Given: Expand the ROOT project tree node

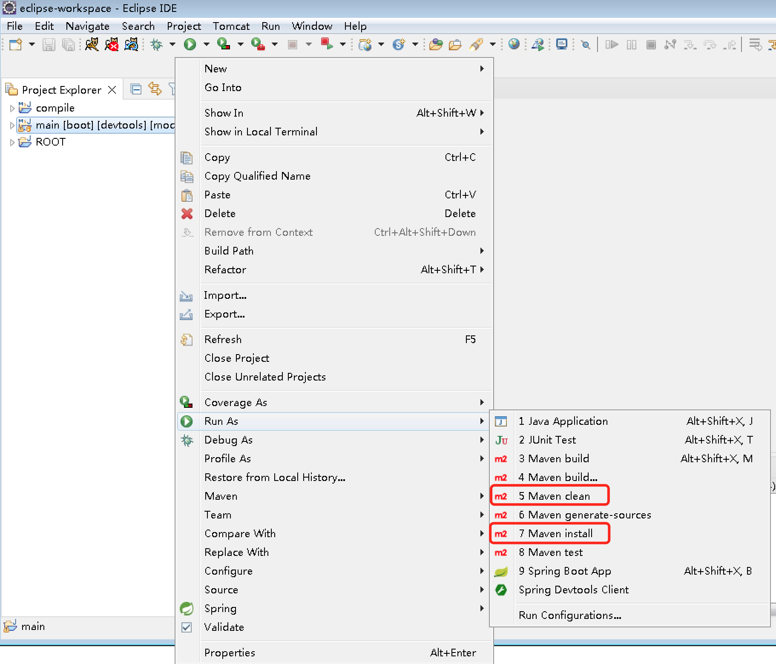Looking at the screenshot, I should (12, 143).
